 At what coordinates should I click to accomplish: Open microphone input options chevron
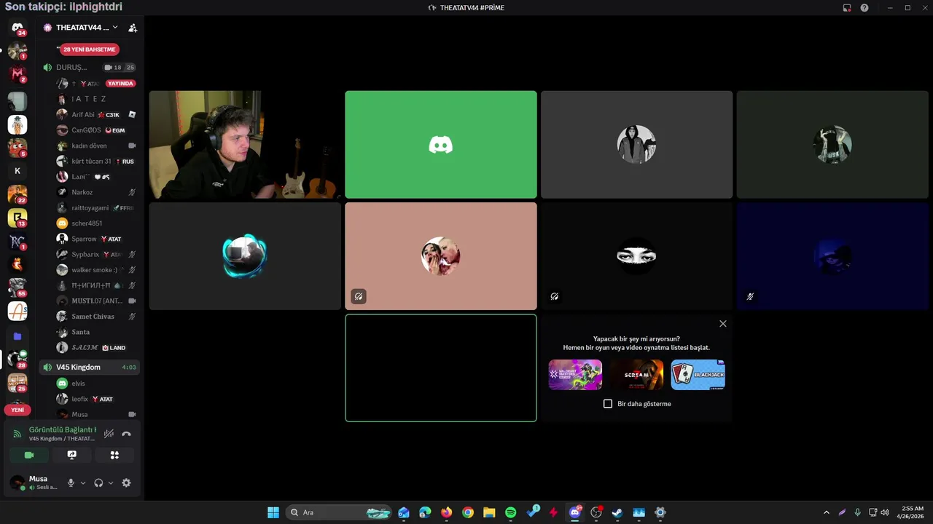(x=83, y=483)
